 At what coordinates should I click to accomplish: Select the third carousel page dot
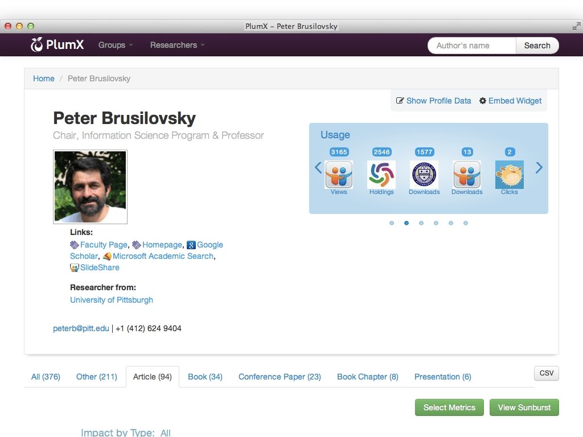click(x=421, y=223)
